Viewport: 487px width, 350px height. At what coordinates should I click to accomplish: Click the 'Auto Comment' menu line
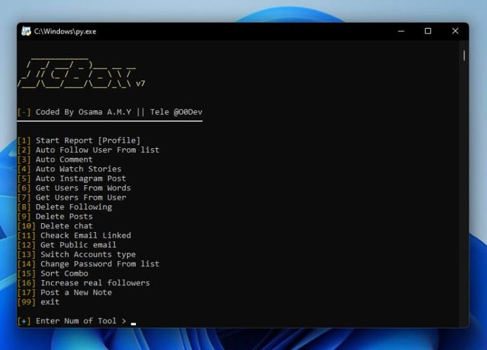pos(55,160)
